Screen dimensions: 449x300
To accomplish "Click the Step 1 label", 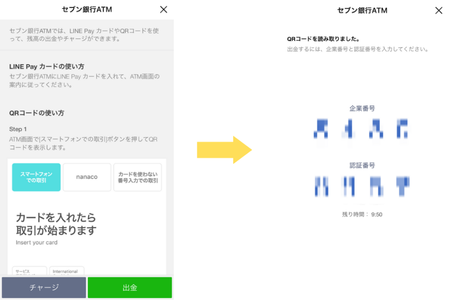I will pyautogui.click(x=18, y=129).
